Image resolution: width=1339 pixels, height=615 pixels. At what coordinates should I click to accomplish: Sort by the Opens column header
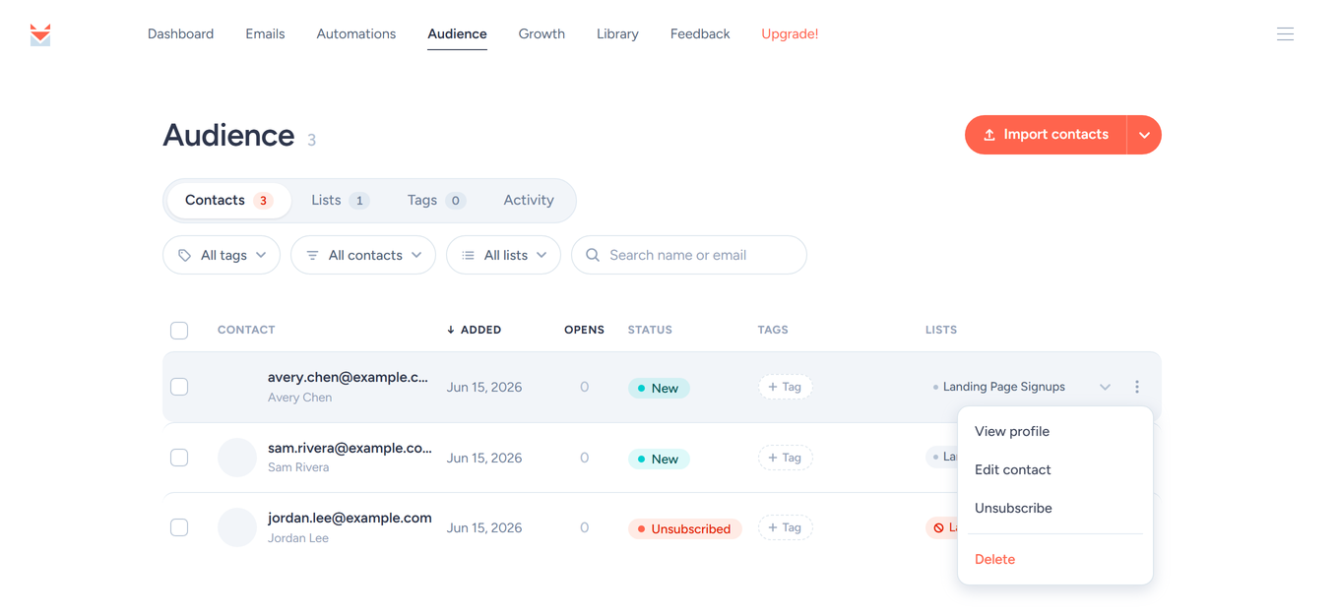click(584, 330)
